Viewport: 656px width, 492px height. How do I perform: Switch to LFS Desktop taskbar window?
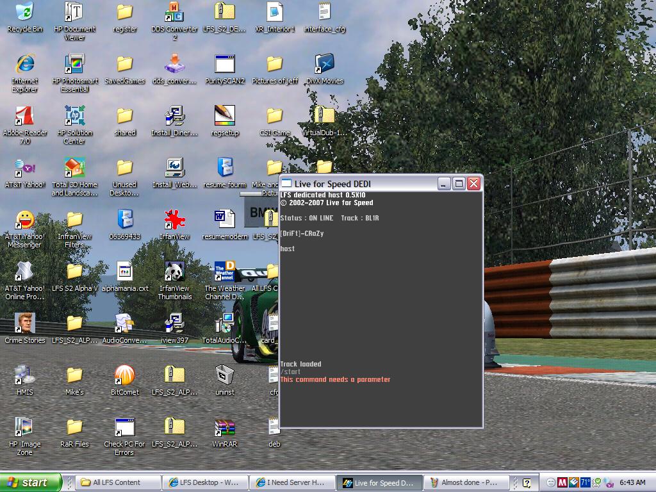pyautogui.click(x=206, y=482)
